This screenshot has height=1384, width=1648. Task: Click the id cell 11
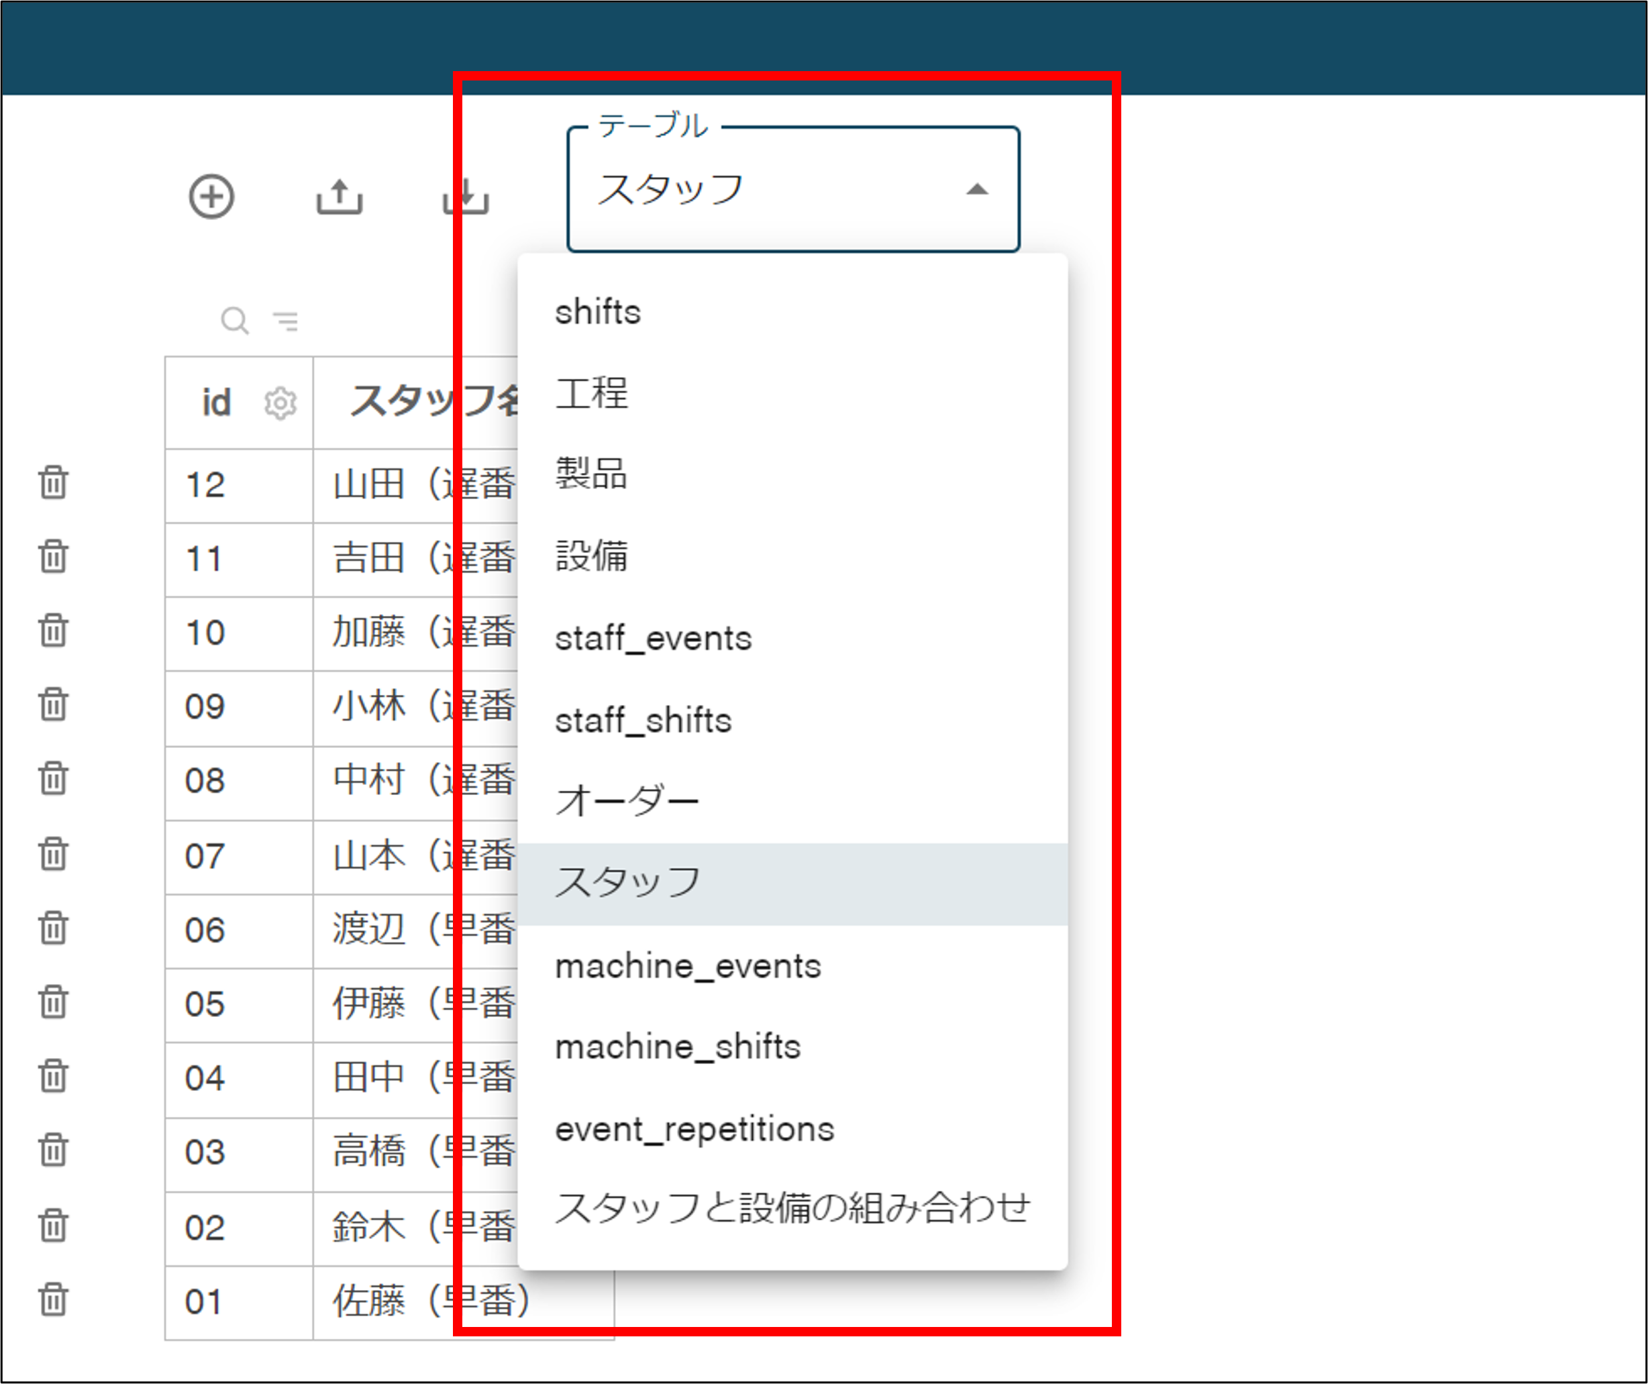click(239, 560)
